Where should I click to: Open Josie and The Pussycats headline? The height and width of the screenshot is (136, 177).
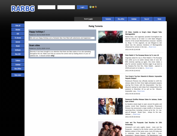click(x=144, y=123)
